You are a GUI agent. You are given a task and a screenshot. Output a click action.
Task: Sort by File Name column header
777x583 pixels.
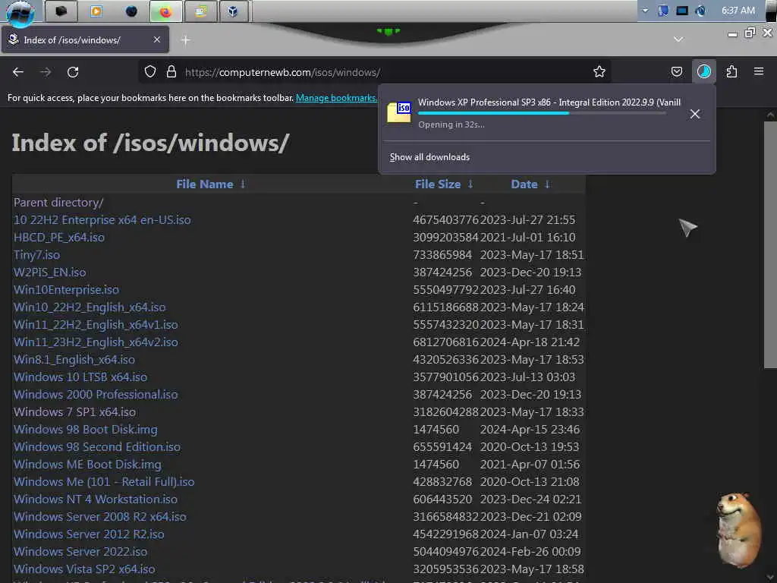tap(205, 184)
